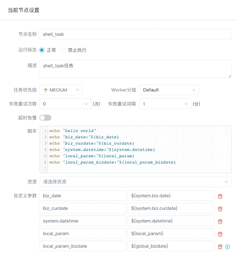This screenshot has width=237, height=271.
Task: Delete the local_param_bizdate custom parameter
Action: click(x=220, y=246)
